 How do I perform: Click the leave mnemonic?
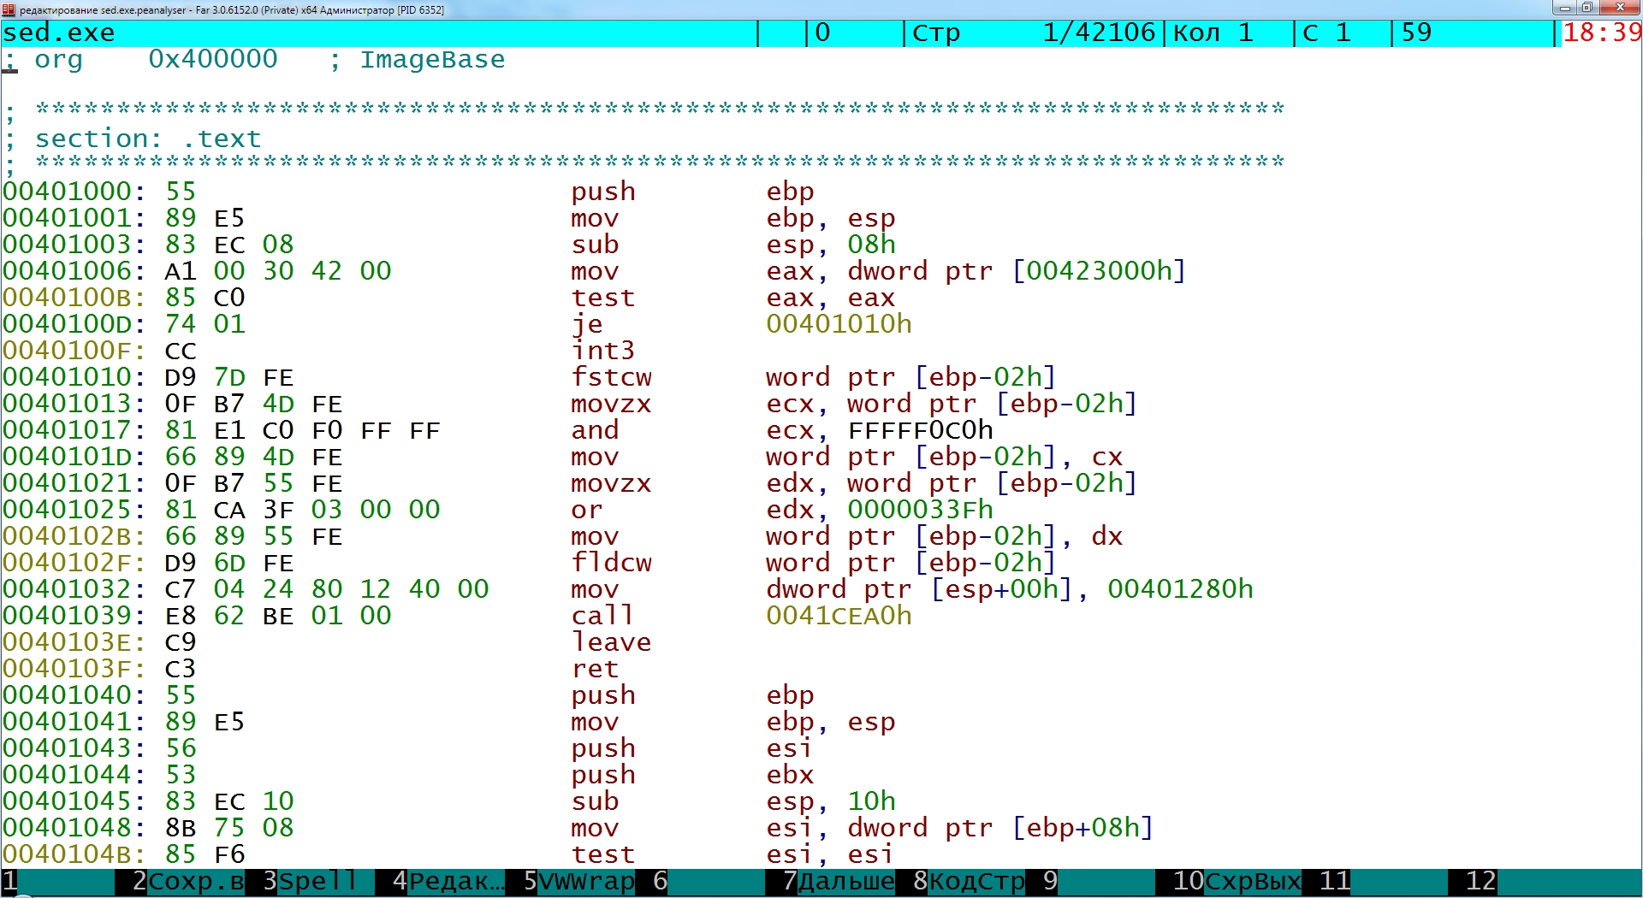pos(611,642)
